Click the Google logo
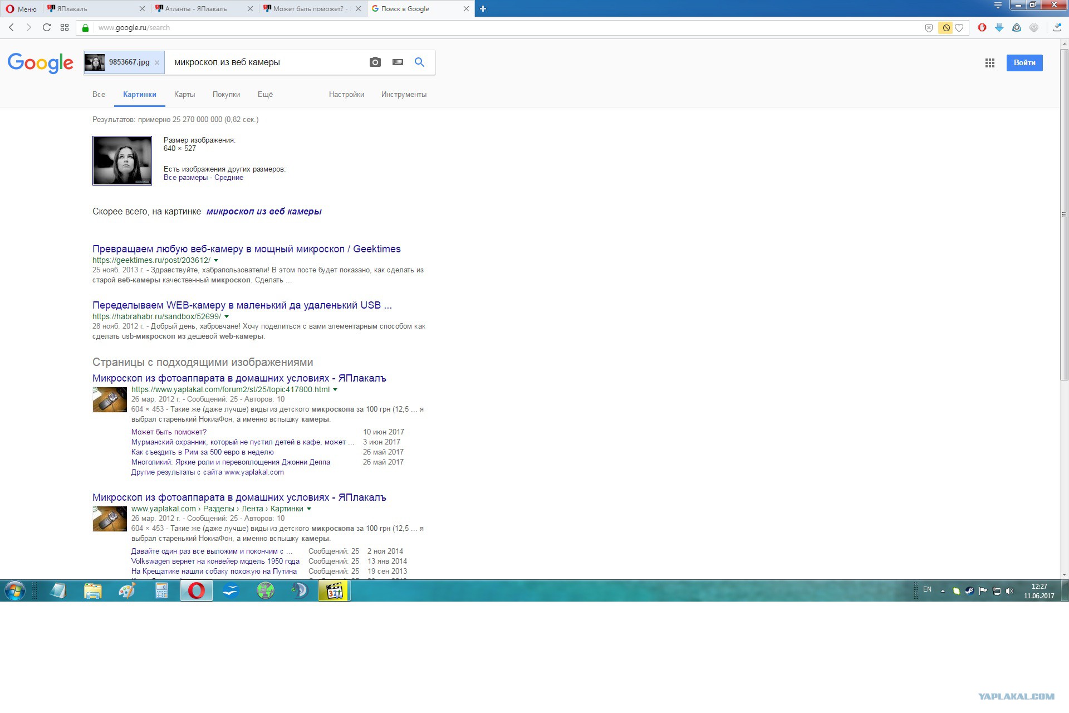Viewport: 1069px width, 713px height. tap(41, 63)
